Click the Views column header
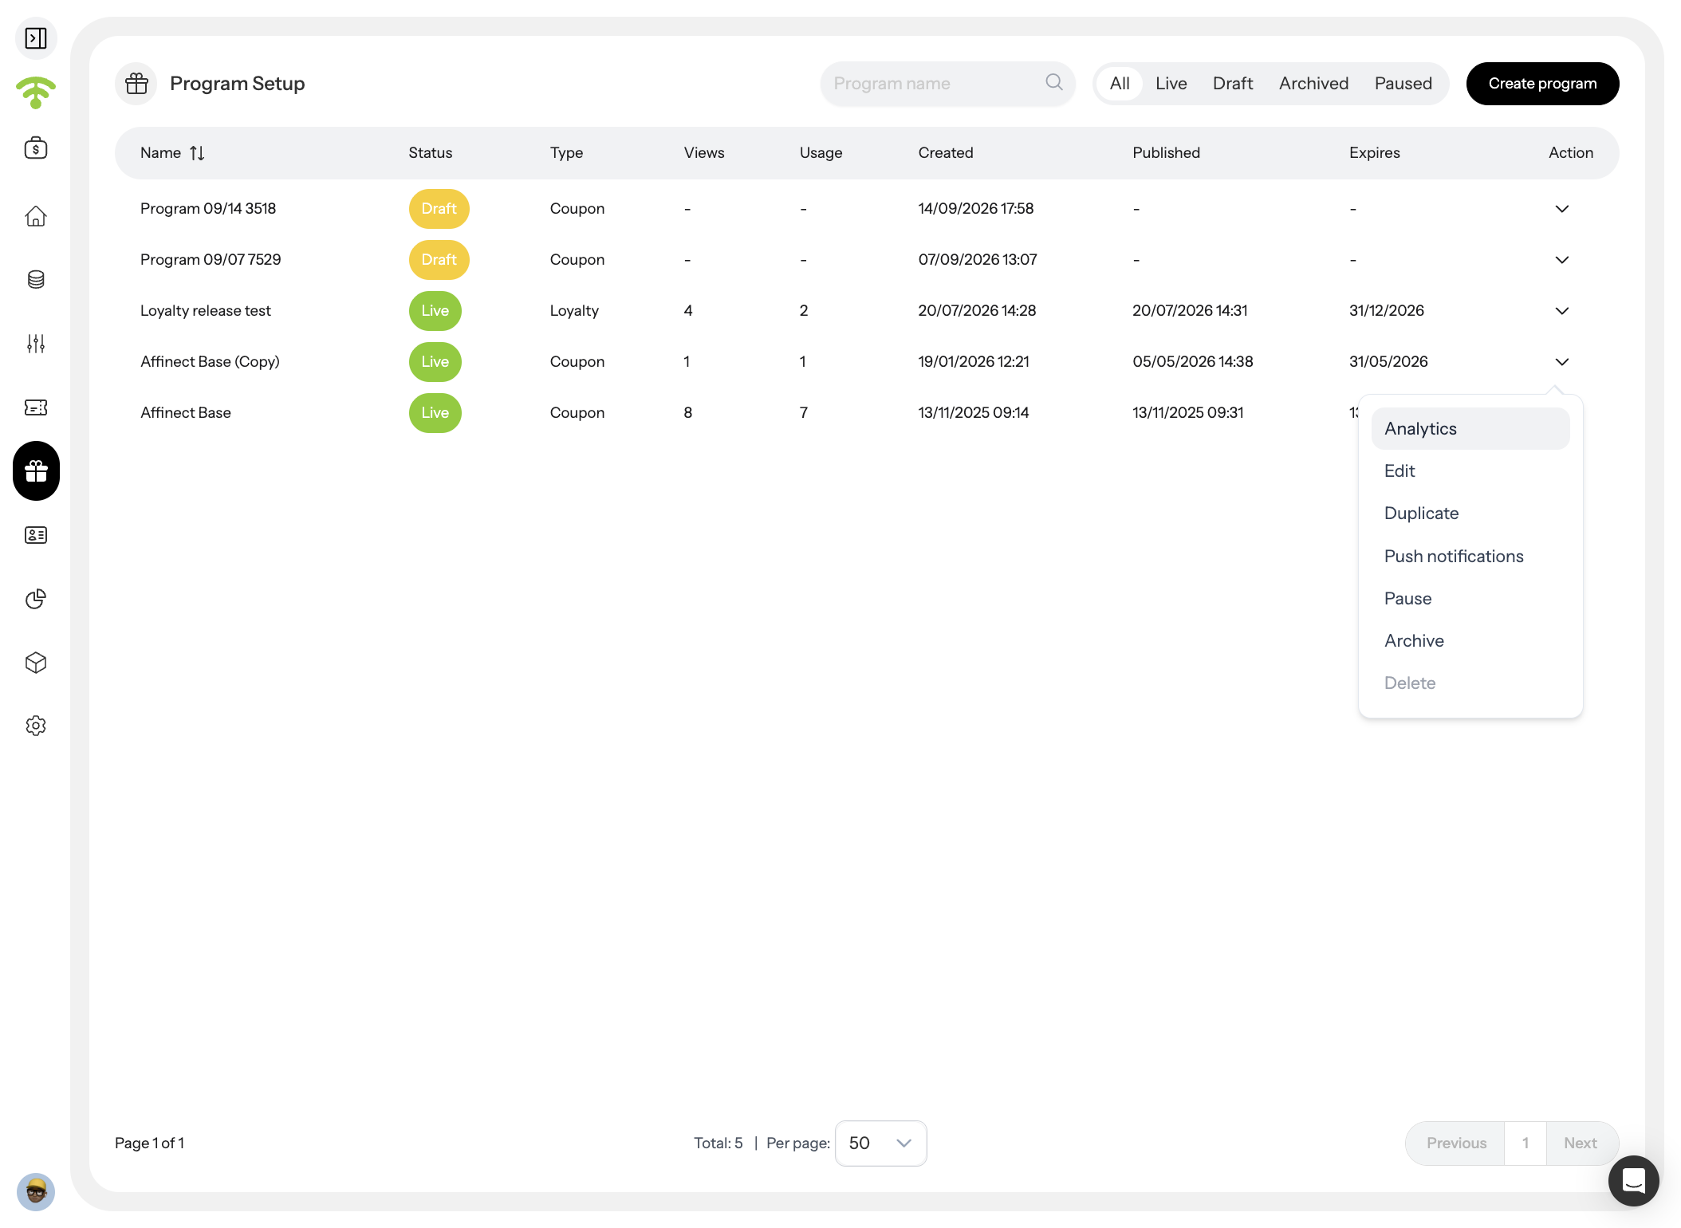Image resolution: width=1681 pixels, height=1228 pixels. [704, 153]
